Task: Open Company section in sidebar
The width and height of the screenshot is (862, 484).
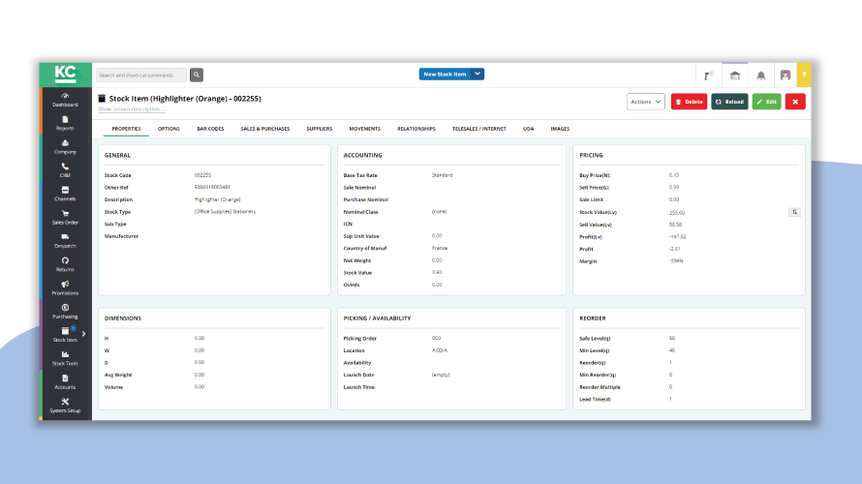Action: coord(65,147)
